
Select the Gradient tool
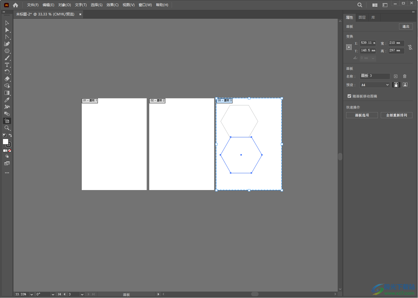[7, 93]
